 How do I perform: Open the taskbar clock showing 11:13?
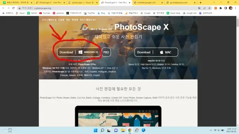tap(231, 130)
